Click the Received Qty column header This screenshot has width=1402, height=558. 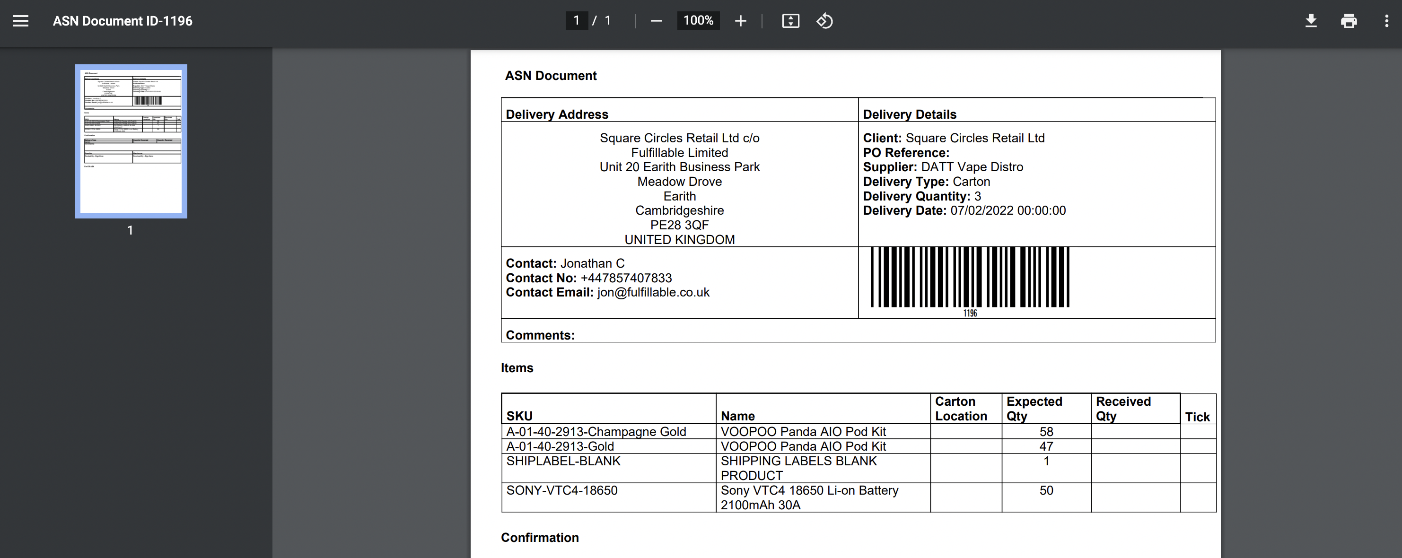click(x=1123, y=409)
